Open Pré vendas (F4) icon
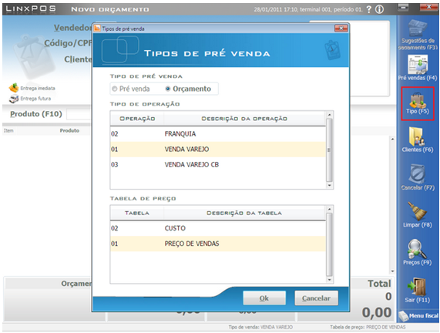The image size is (440, 333). click(x=418, y=64)
